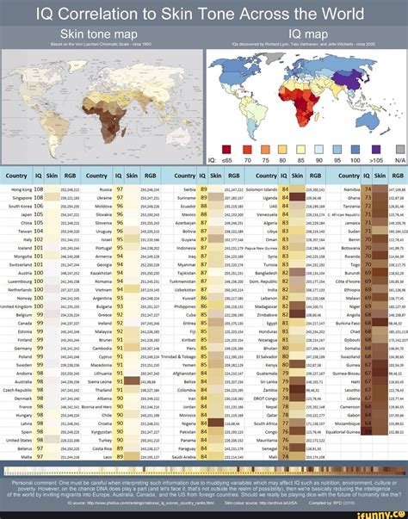The image size is (408, 519).
Task: Click the 'Burkina Faso' country cell
Action: (348, 323)
